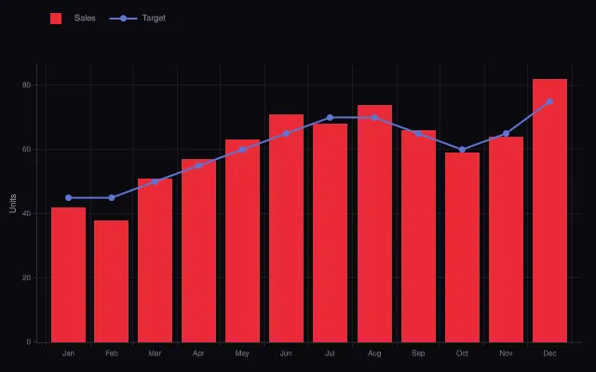596x372 pixels.
Task: Select the Jan sales bar
Action: click(x=68, y=274)
